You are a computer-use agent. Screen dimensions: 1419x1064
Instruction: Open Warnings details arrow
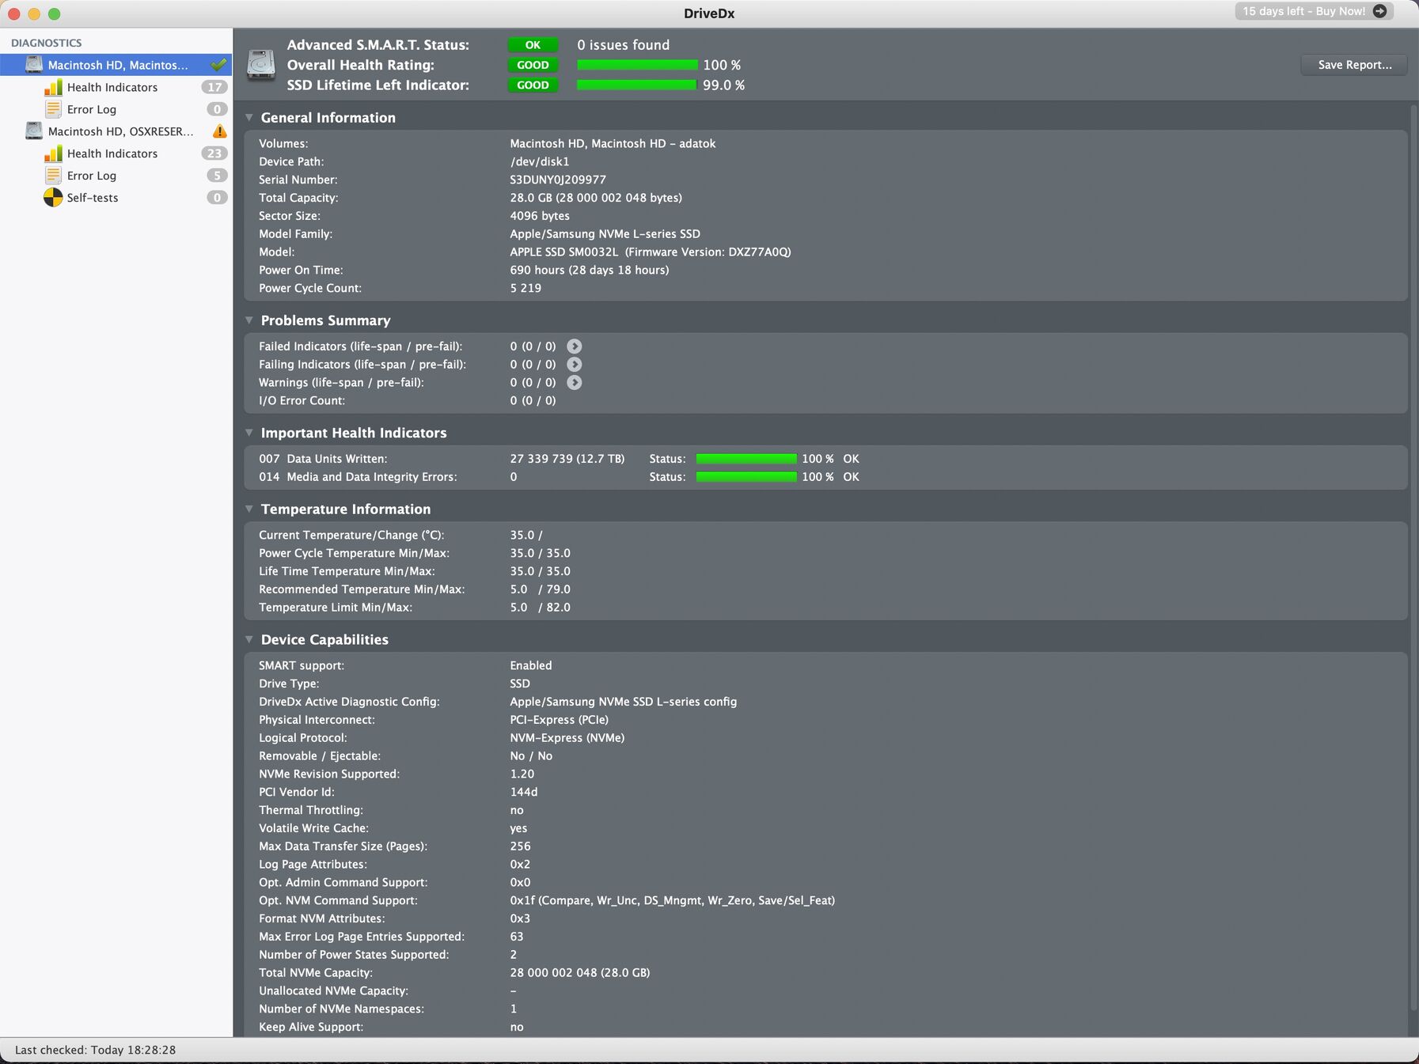[575, 383]
